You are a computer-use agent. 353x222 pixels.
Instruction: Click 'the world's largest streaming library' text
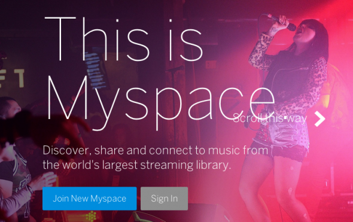click(x=137, y=165)
